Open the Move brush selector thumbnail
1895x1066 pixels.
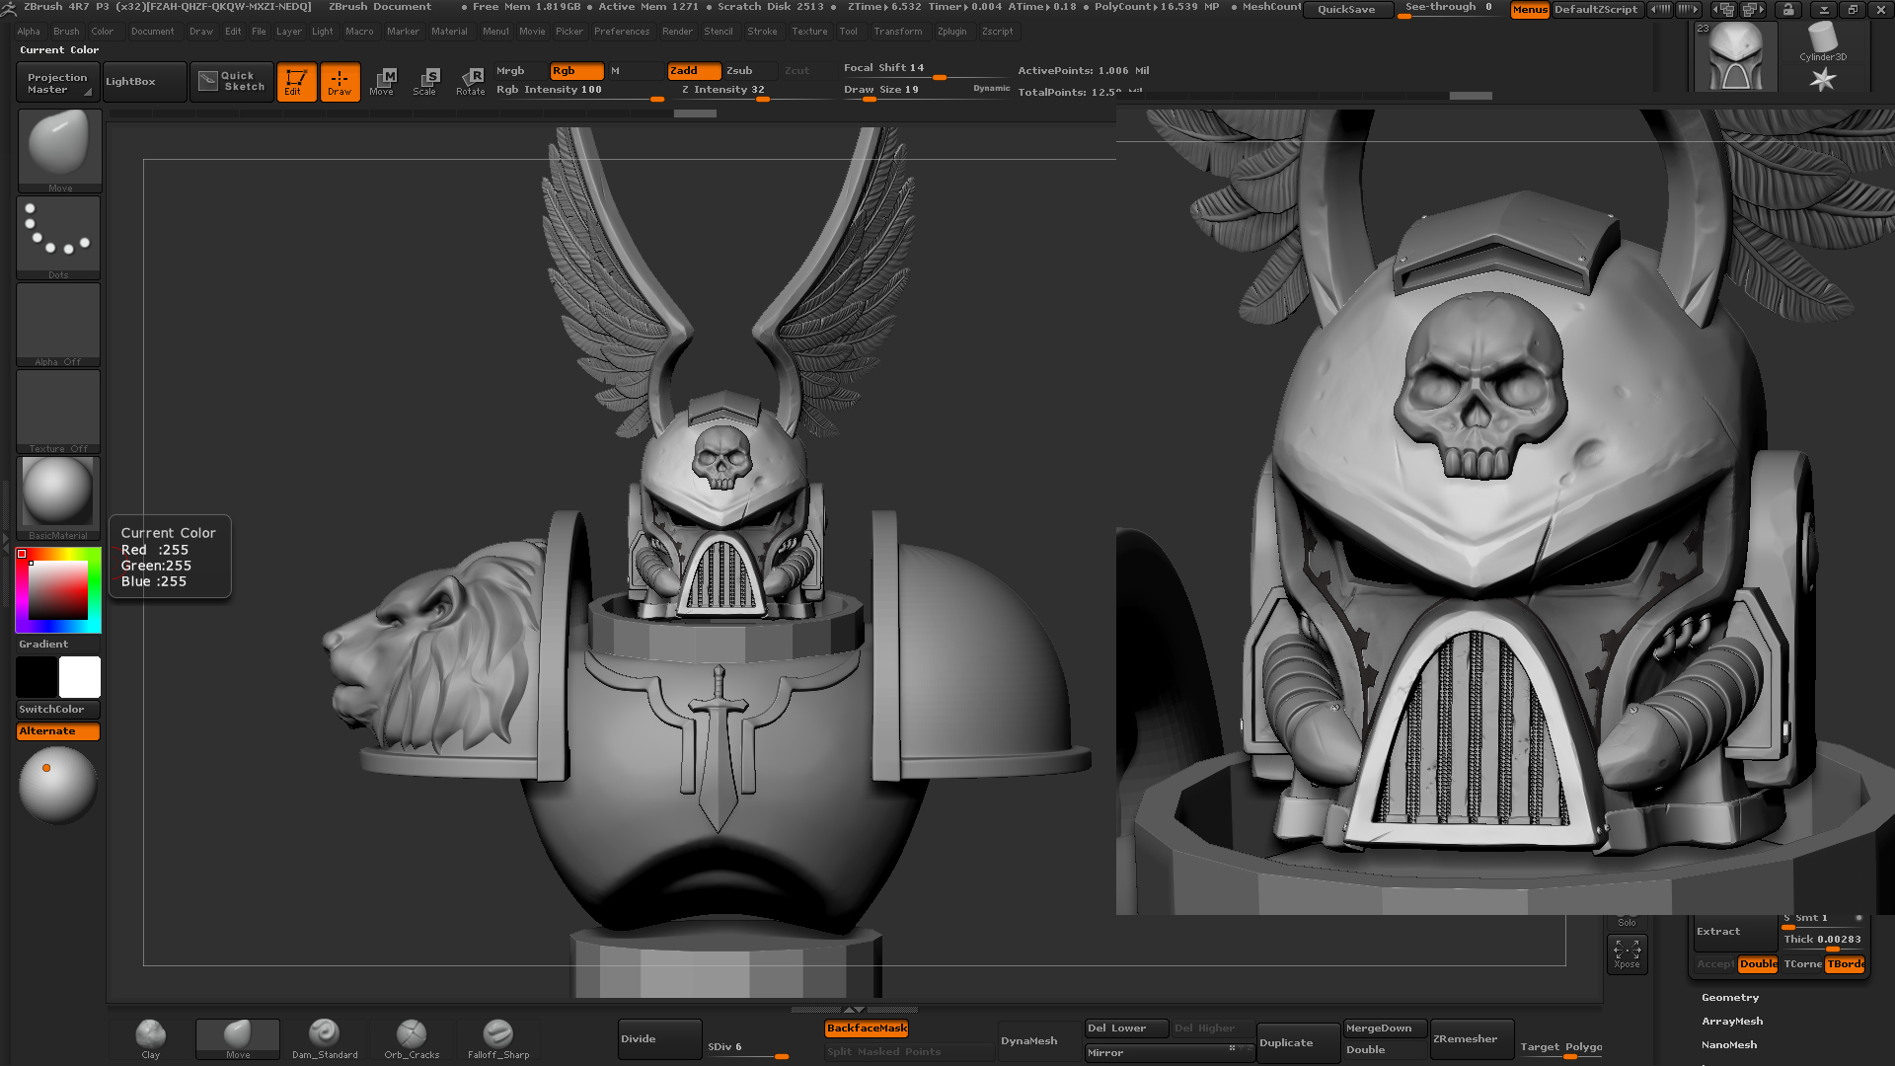[x=59, y=150]
